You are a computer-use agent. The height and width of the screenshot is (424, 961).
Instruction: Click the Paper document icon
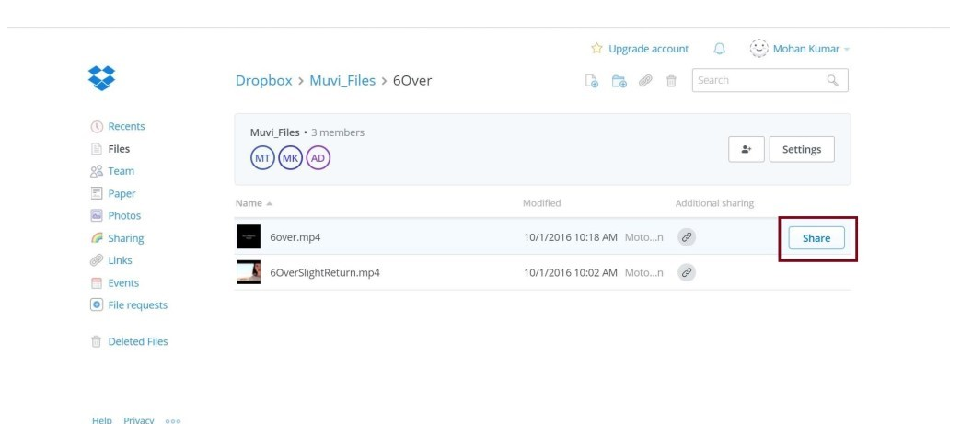tap(97, 194)
